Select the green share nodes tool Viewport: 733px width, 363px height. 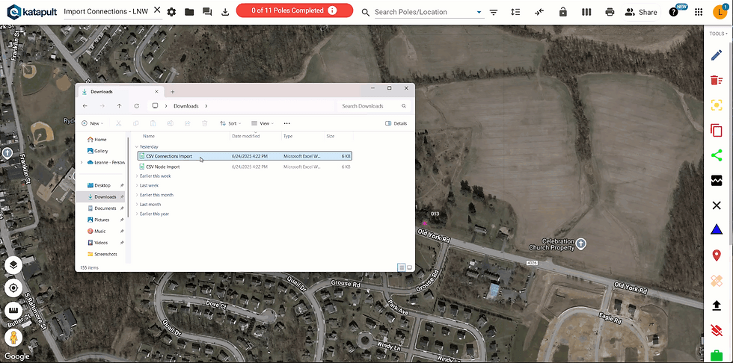(717, 155)
